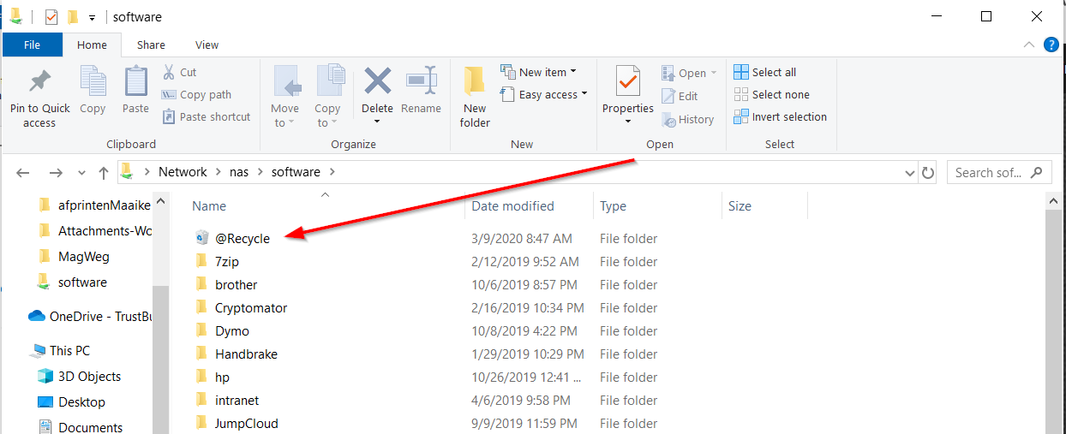1066x434 pixels.
Task: Click the Paste icon in Clipboard group
Action: tap(135, 83)
